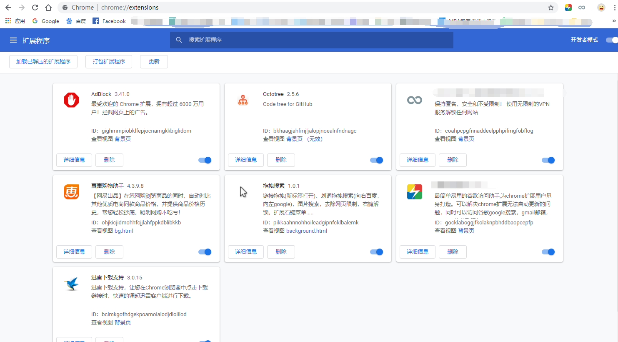618x342 pixels.
Task: Click the Octotree extension icon
Action: pos(243,100)
